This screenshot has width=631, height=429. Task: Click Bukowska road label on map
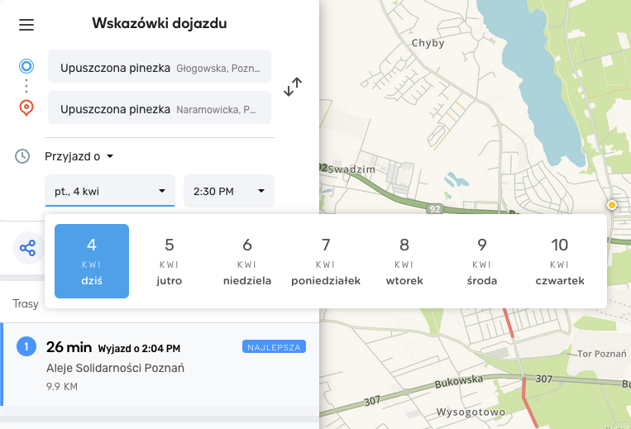(x=459, y=381)
